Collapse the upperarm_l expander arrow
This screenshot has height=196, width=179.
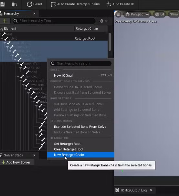pos(21,81)
